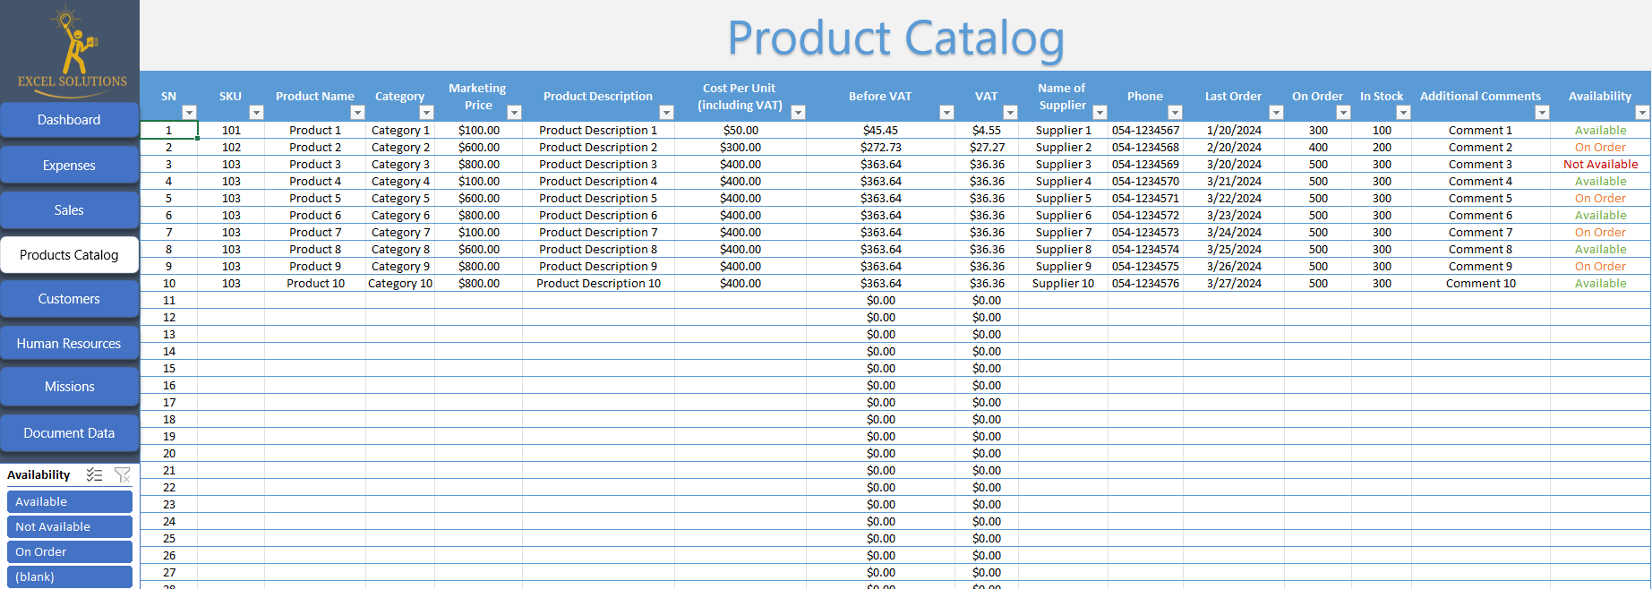Filter slicer by On Order
The image size is (1652, 589).
[70, 552]
